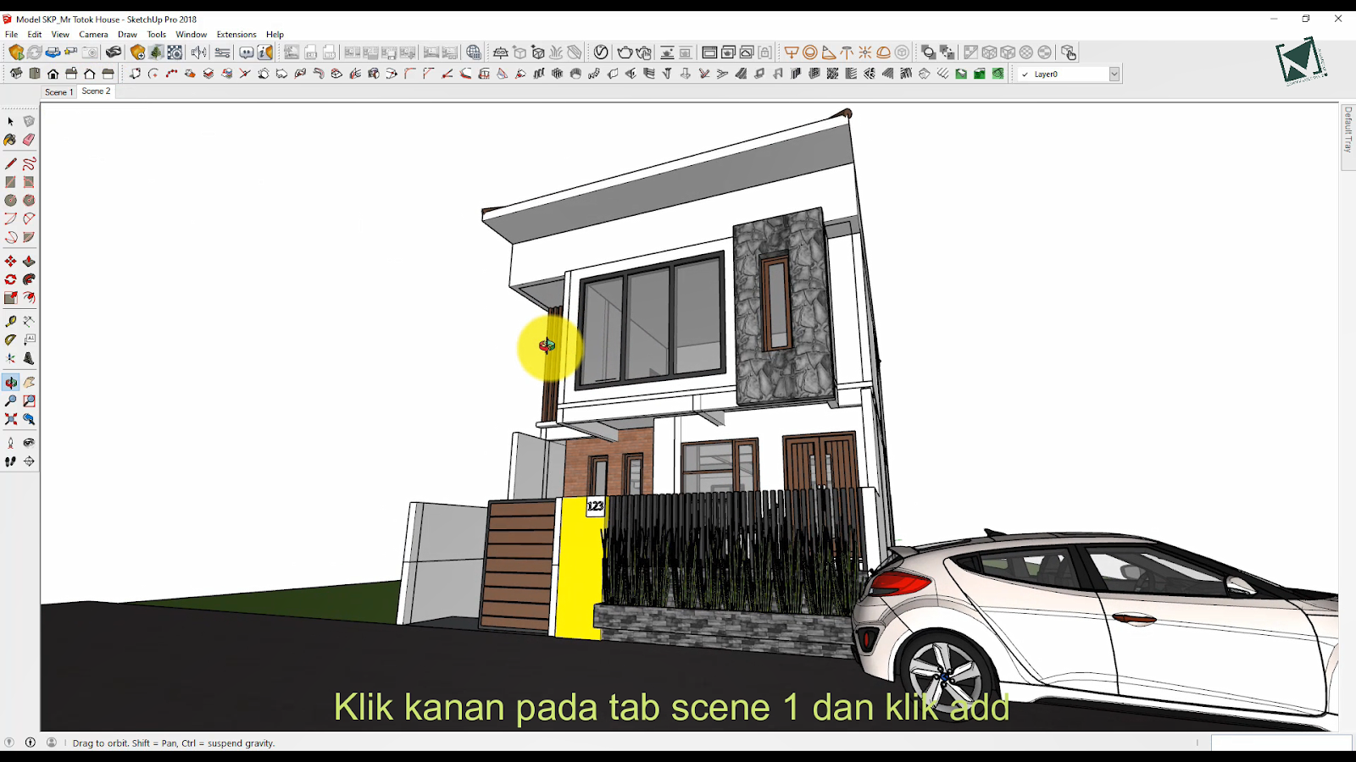Viewport: 1356px width, 762px height.
Task: Activate the Pan tool
Action: (29, 382)
